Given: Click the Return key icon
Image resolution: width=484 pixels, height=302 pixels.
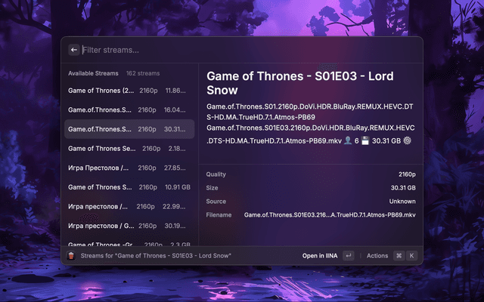Looking at the screenshot, I should tap(348, 256).
